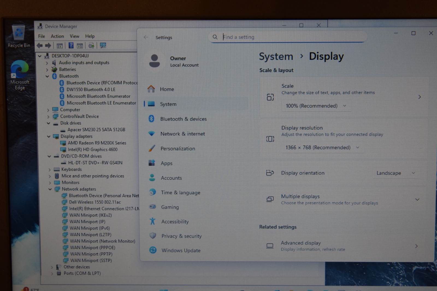Image resolution: width=437 pixels, height=291 pixels.
Task: Select Intel(R) HD Graphics 4600 adapter
Action: coord(93,149)
